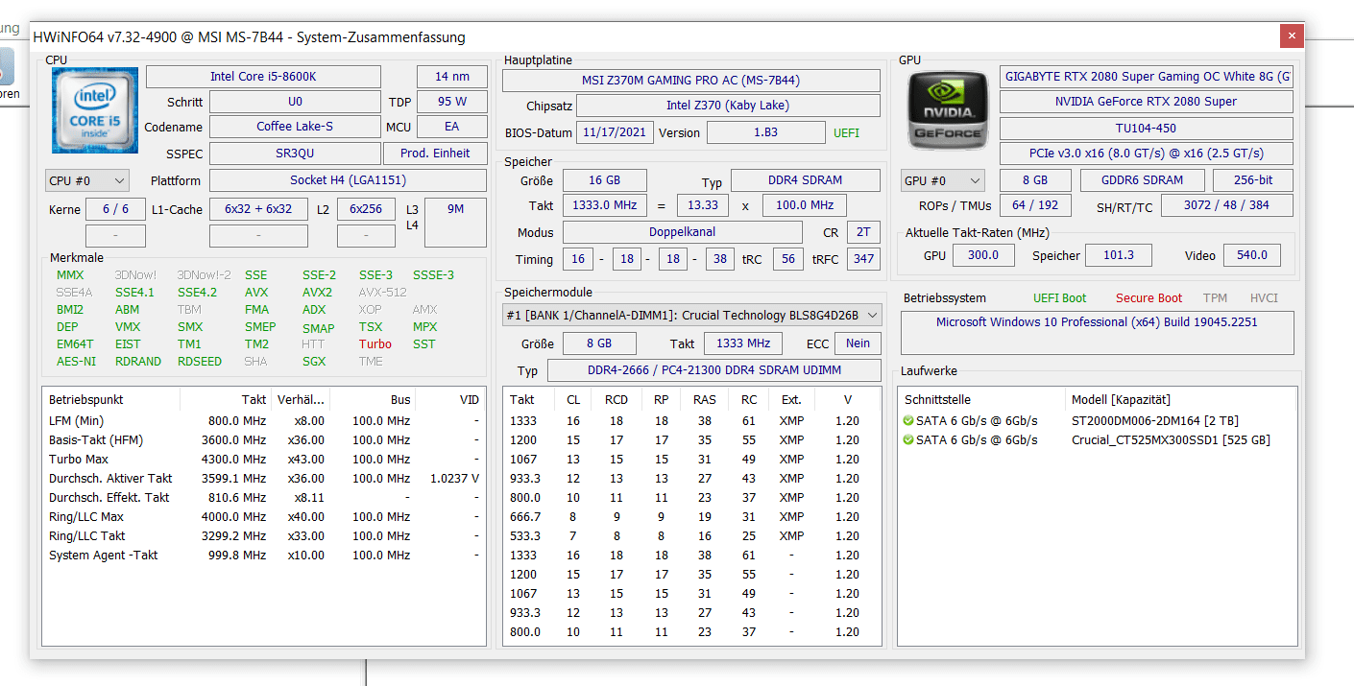The height and width of the screenshot is (686, 1354).
Task: Click the BIOS version 1.B3 field
Action: [765, 132]
